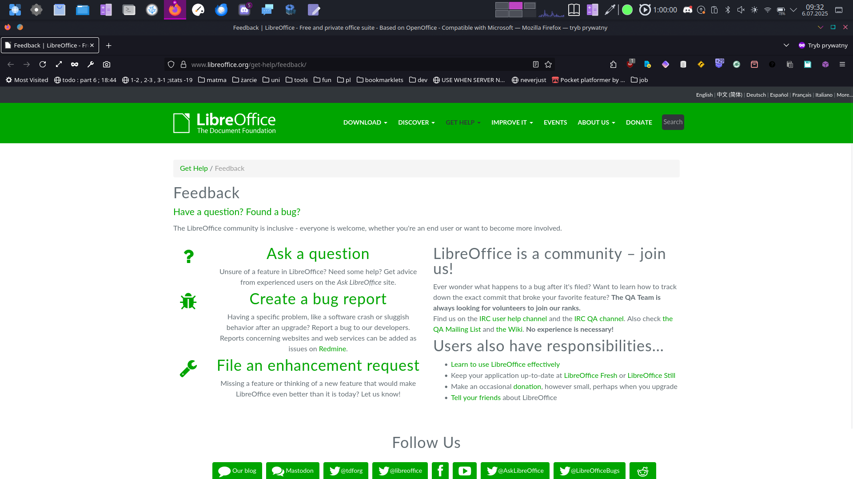Click inside the Search box

pyautogui.click(x=672, y=122)
